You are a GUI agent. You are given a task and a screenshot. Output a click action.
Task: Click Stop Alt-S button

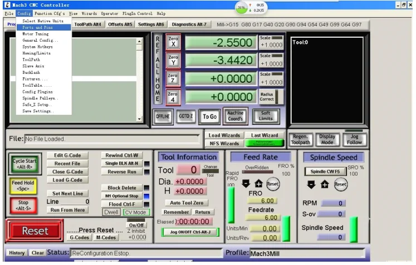tap(23, 206)
